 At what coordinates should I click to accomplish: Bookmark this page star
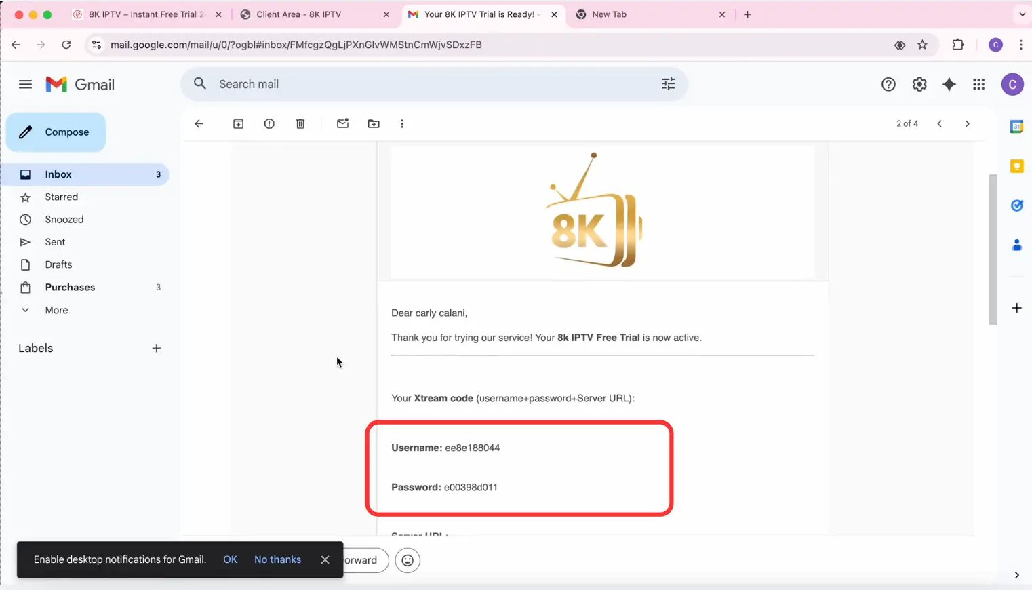tap(922, 45)
